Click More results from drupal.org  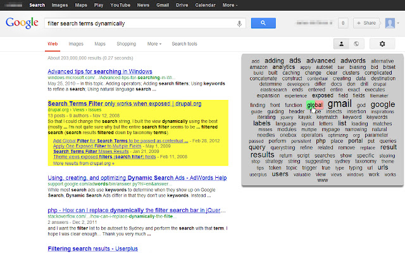coord(84,163)
